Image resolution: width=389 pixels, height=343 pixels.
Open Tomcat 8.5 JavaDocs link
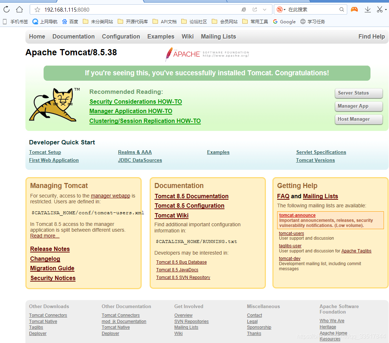click(x=177, y=270)
